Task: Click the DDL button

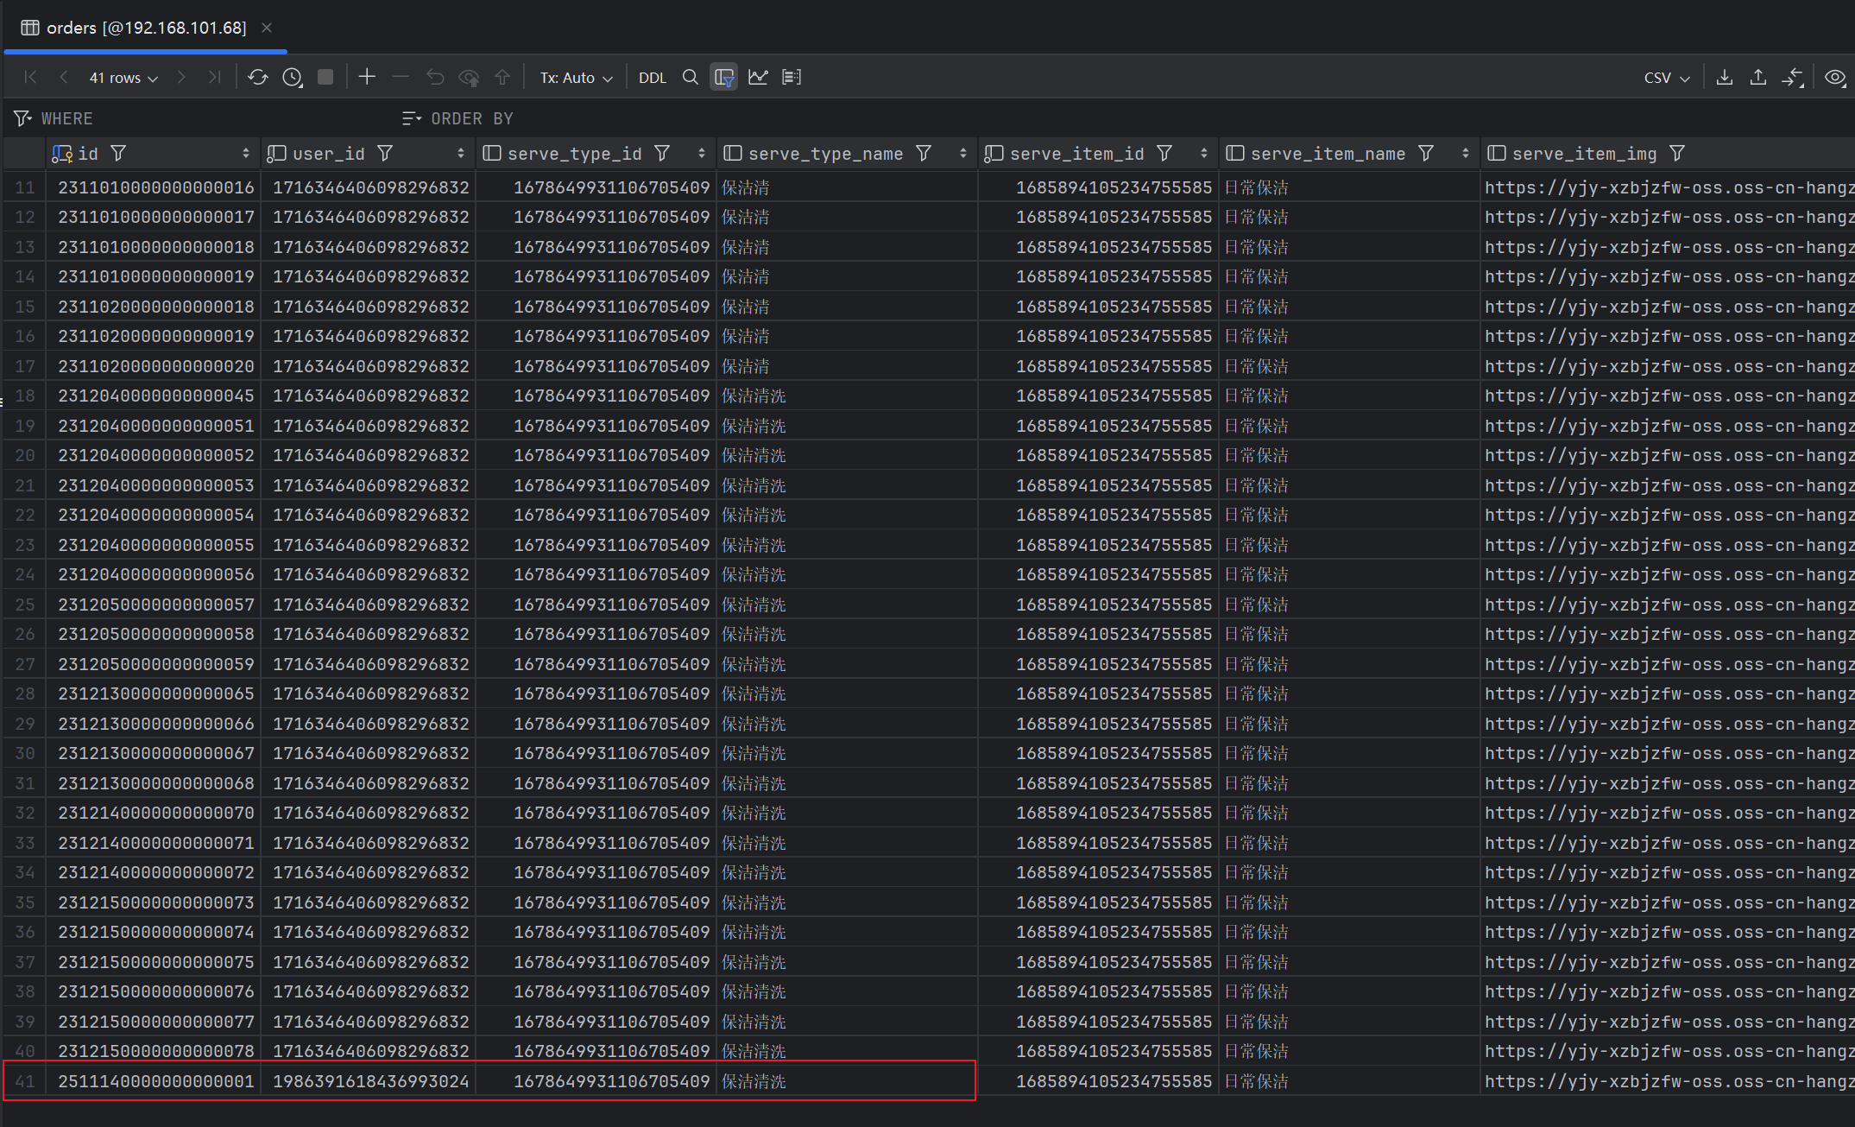Action: (x=652, y=78)
